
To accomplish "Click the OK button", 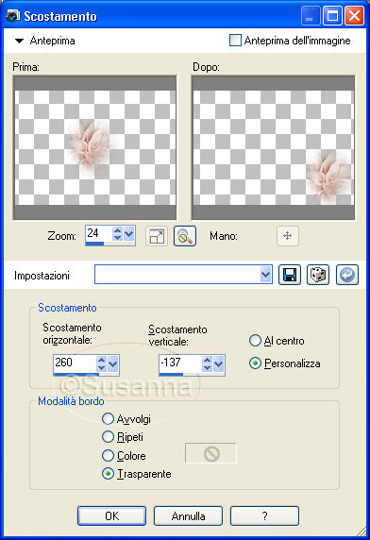I will pos(112,515).
